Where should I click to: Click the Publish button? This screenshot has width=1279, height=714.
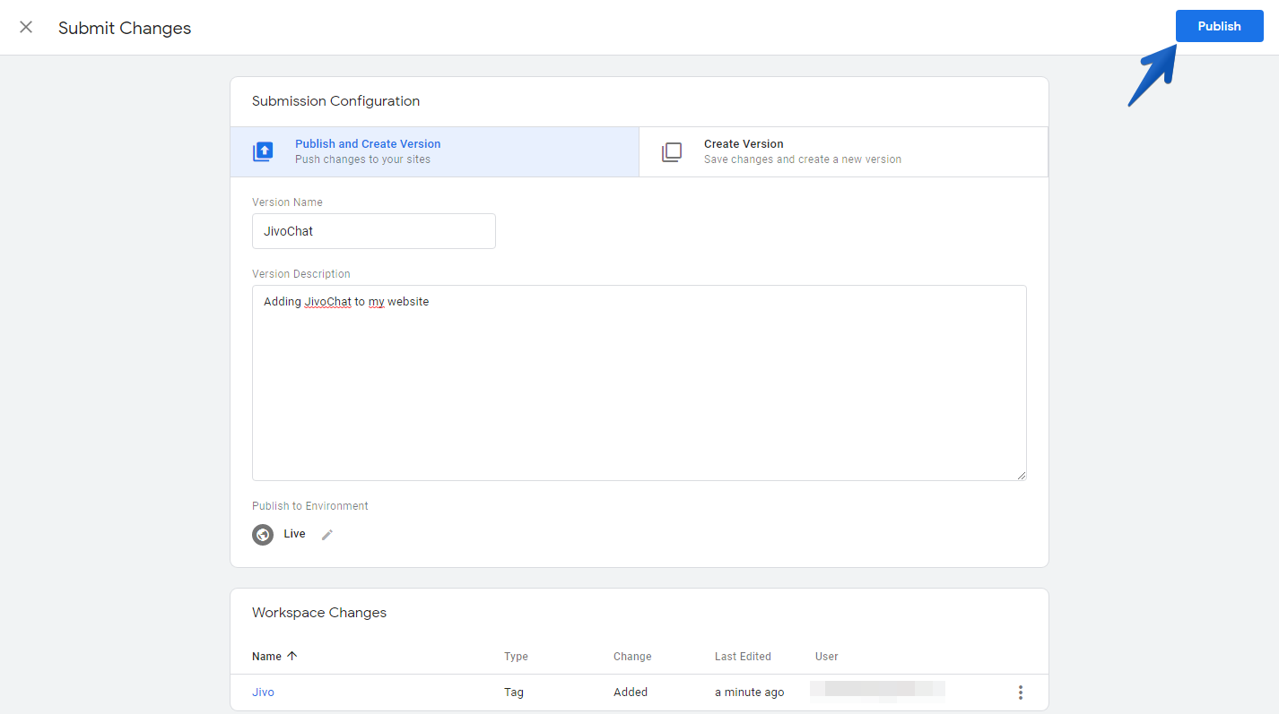[x=1219, y=26]
